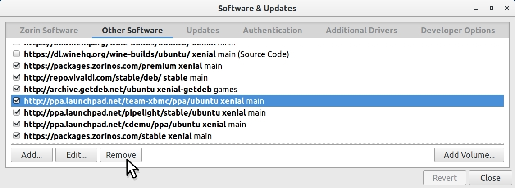Image resolution: width=515 pixels, height=188 pixels.
Task: Disable the cdemu PPA checkbox
Action: pyautogui.click(x=17, y=124)
